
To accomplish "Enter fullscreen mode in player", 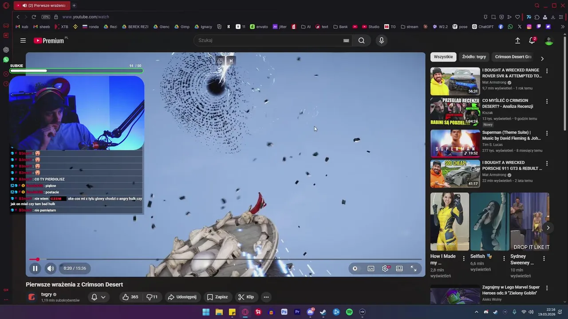I will [414, 268].
